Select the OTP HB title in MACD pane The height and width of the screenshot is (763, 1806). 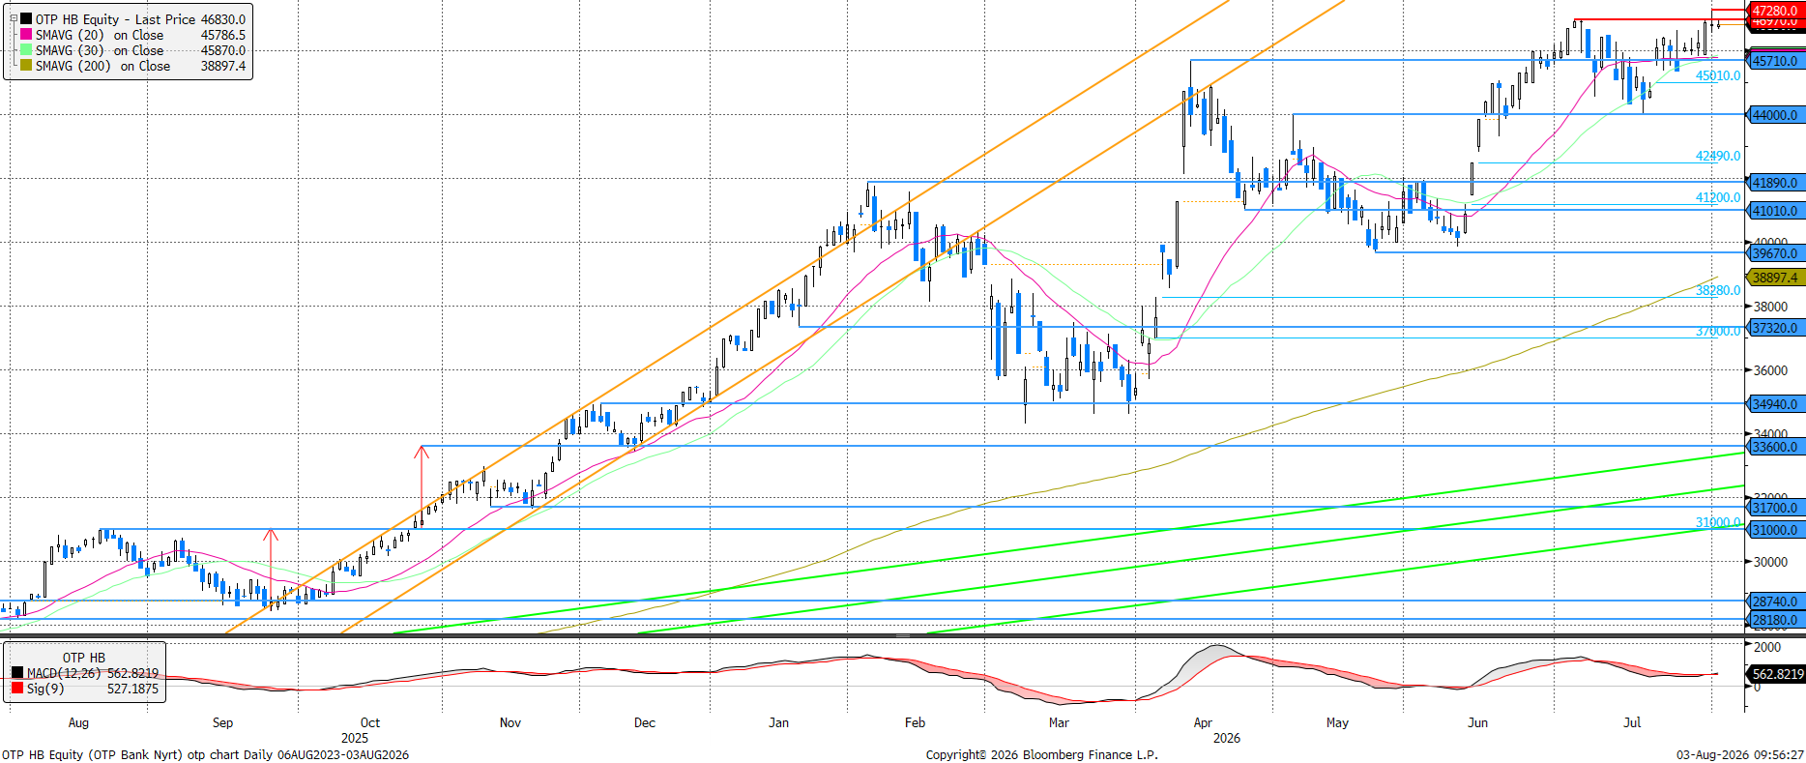pyautogui.click(x=84, y=658)
